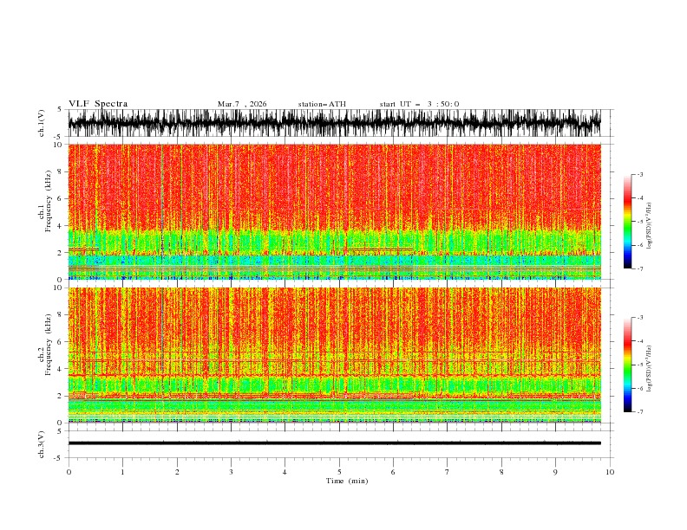Viewport: 687px width, 530px height.
Task: Click the '5' tick of the ch.1(V) axis
Action: coord(60,109)
